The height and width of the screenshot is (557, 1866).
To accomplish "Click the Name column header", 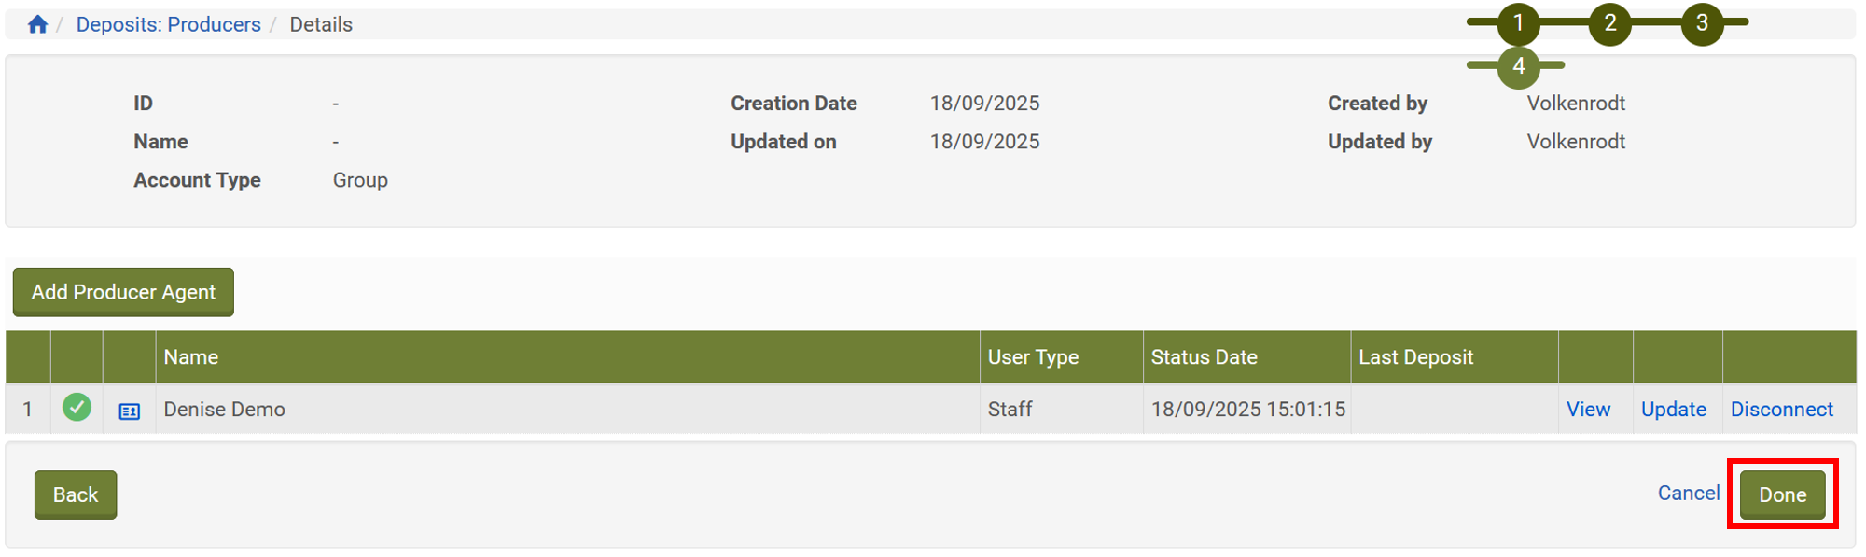I will click(x=191, y=357).
